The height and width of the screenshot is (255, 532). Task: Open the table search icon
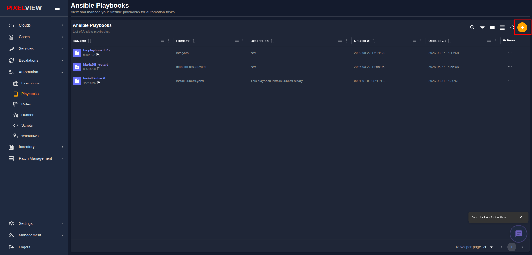point(472,27)
